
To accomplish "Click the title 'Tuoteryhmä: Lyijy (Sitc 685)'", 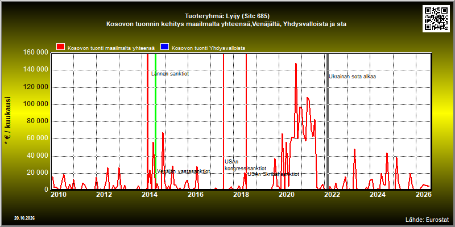I will click(x=227, y=16).
